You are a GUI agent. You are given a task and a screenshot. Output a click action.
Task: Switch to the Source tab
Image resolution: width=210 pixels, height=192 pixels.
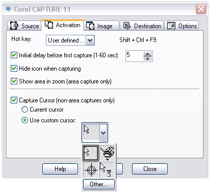click(x=24, y=26)
